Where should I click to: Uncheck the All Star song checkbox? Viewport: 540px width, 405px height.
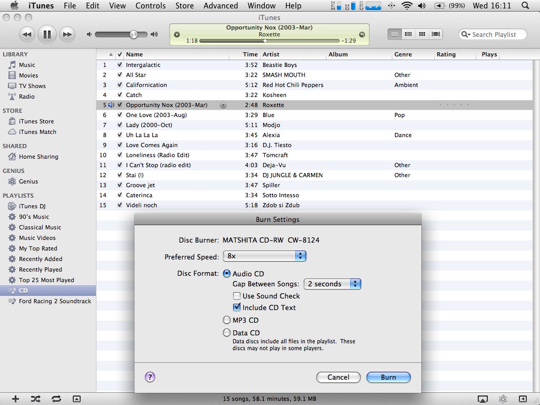(x=120, y=75)
